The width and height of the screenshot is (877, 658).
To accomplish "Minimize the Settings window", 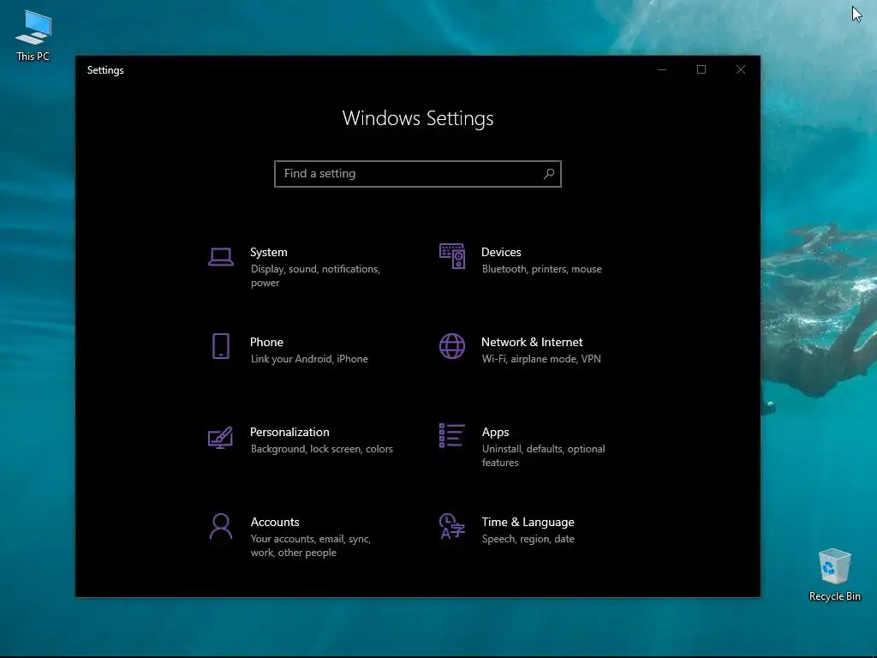I will [x=662, y=69].
